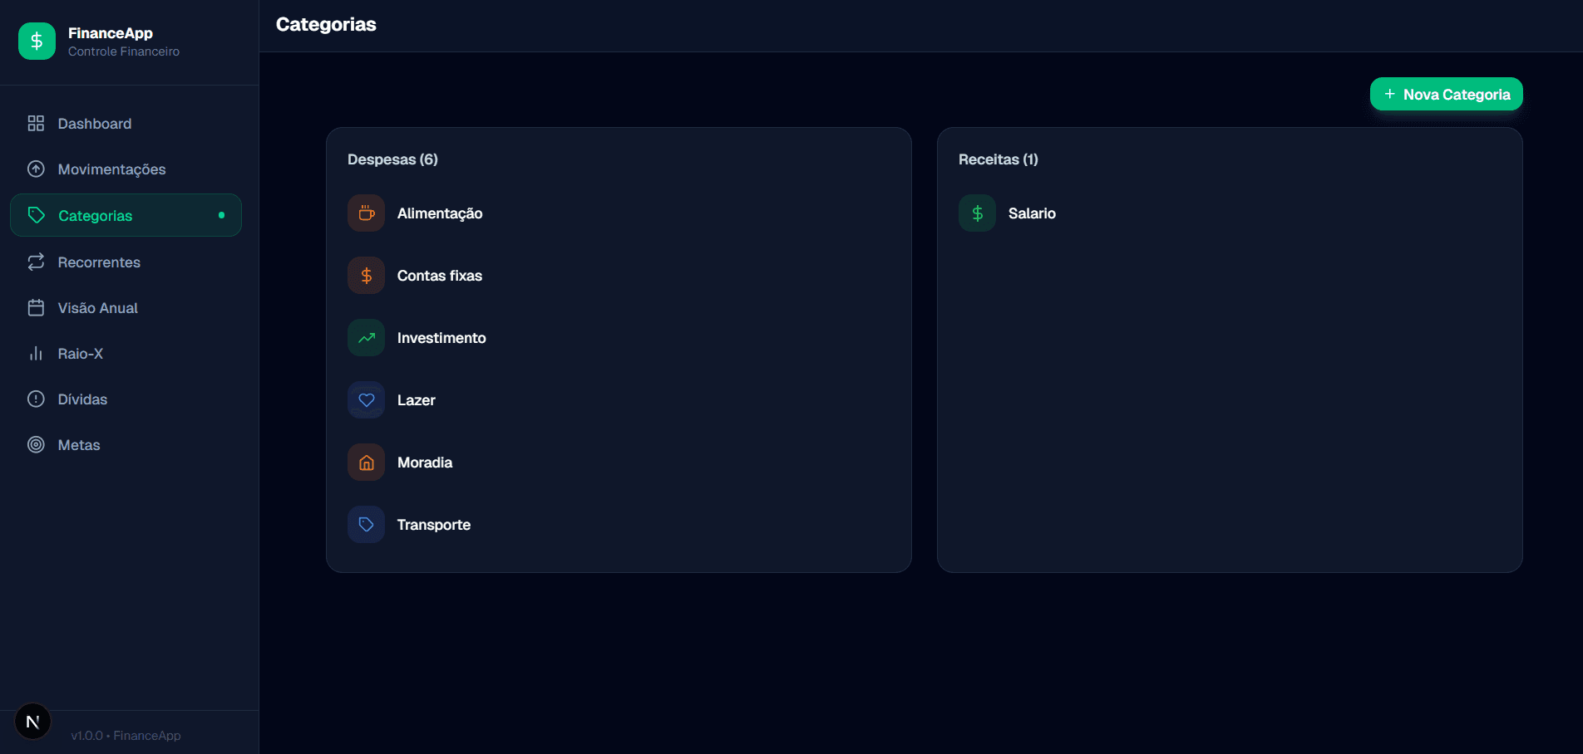
Task: Click the FinanceApp logo icon
Action: tap(37, 40)
